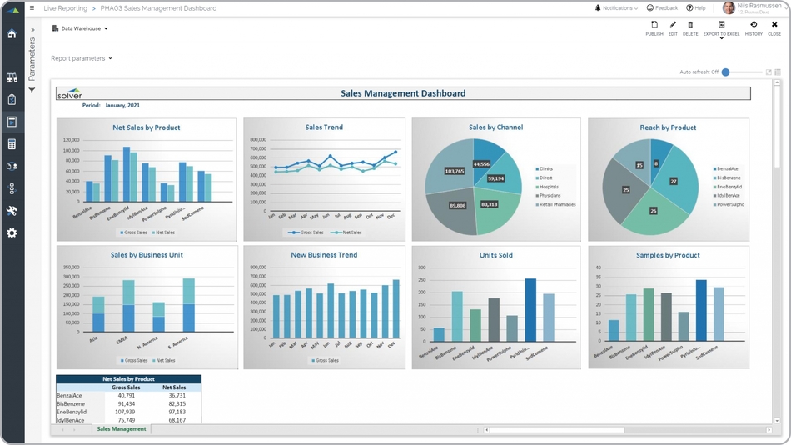Click the Feedback link
791x445 pixels.
(x=662, y=8)
